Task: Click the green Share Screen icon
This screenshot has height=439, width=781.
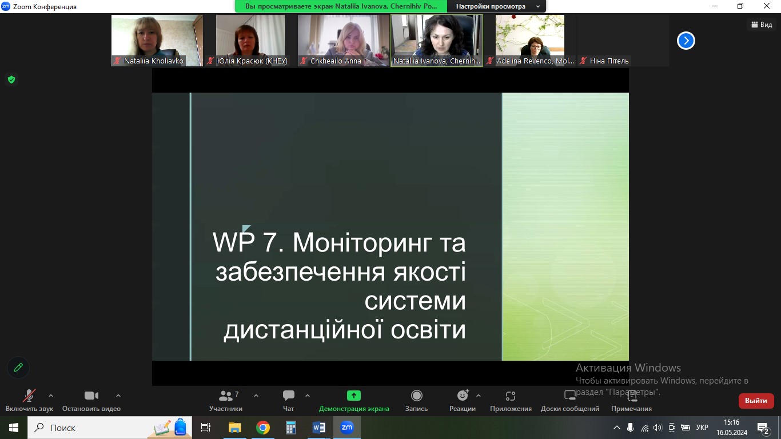Action: click(354, 396)
